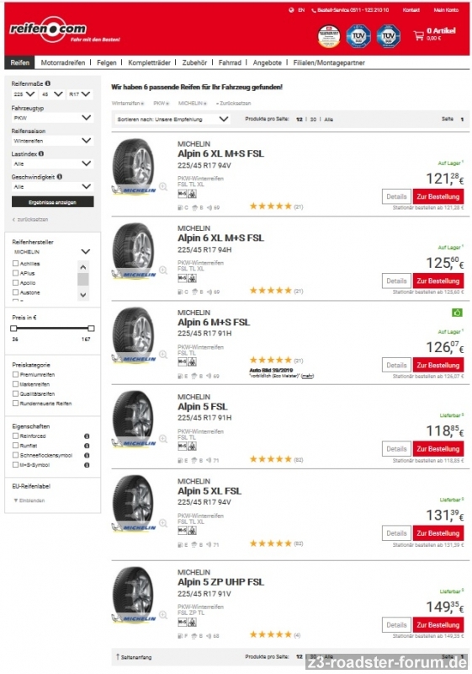Open the Felgen menu item

tap(106, 62)
